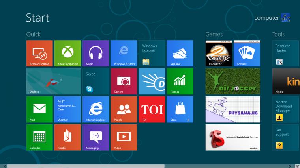Click the semantic zoom button in the corner

297,166
